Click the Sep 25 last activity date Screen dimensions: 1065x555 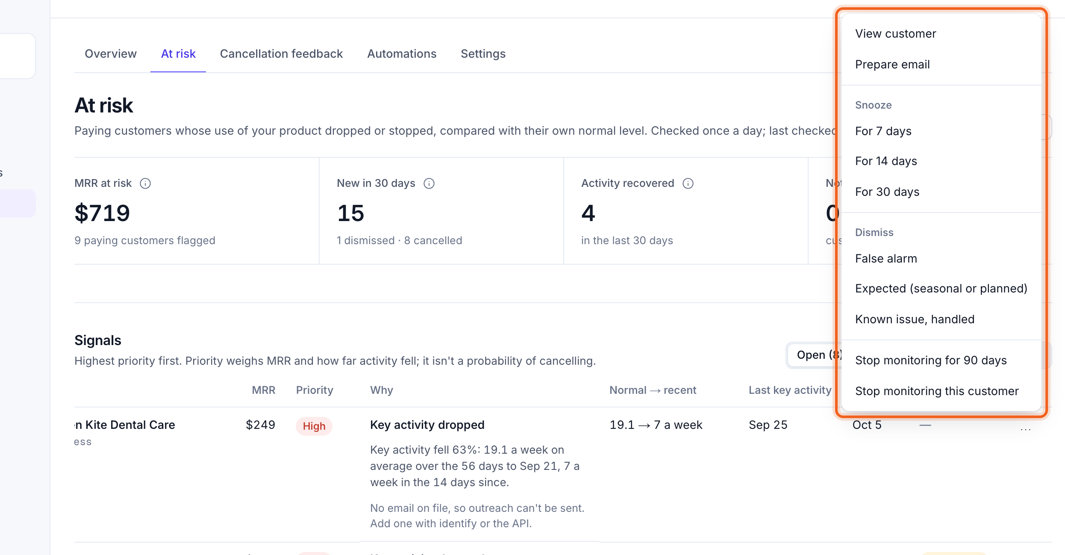(768, 425)
